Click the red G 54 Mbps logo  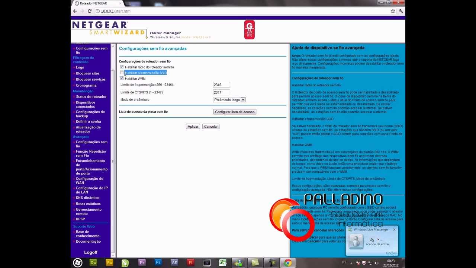[249, 30]
